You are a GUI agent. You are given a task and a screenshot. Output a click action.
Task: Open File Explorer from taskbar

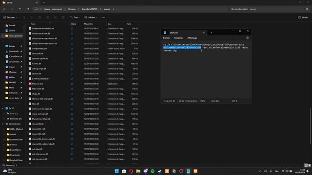coord(138,171)
